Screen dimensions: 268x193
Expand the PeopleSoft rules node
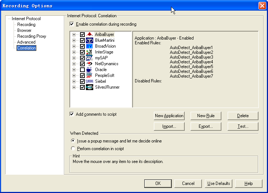pyautogui.click(x=74, y=75)
